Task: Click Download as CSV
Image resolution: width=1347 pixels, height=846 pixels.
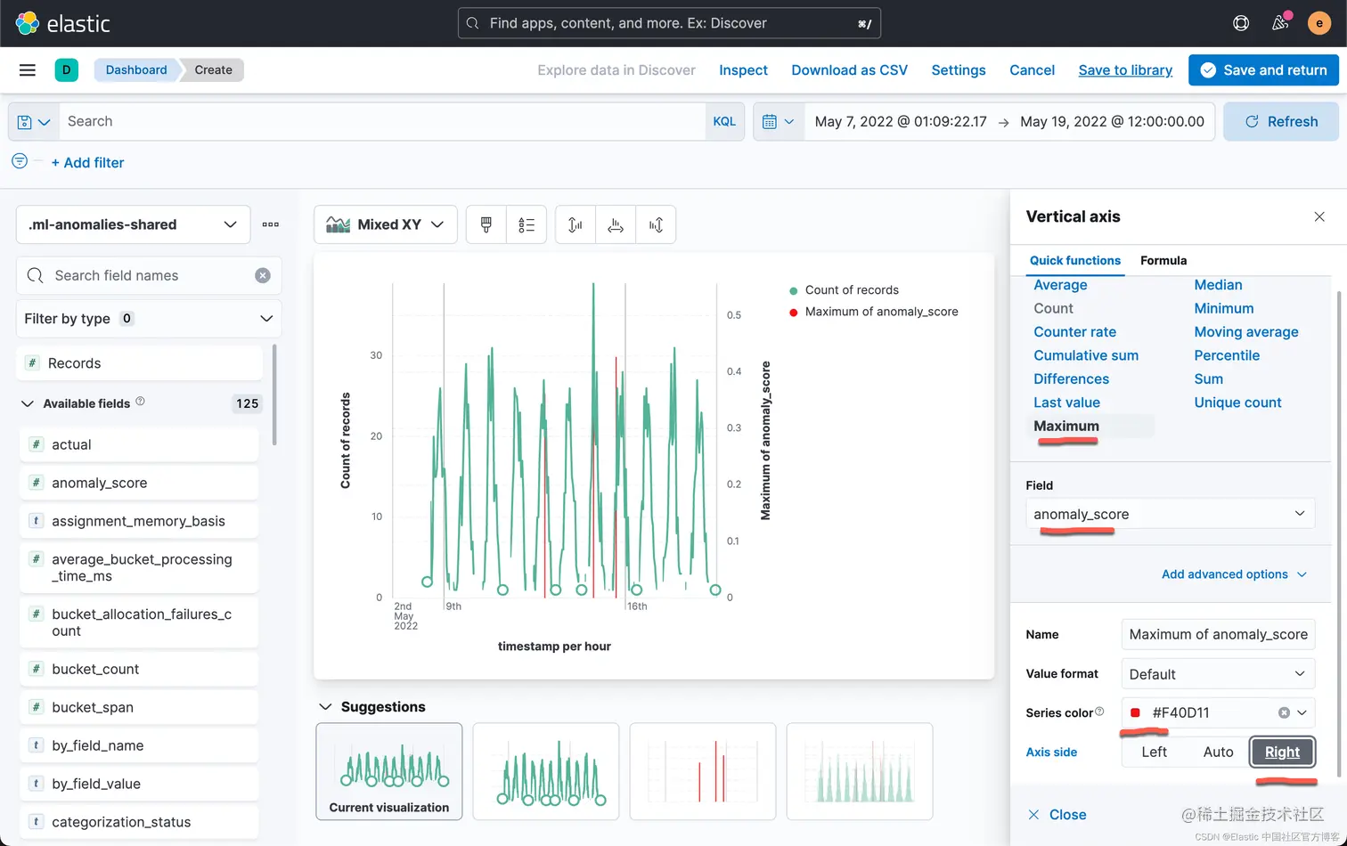Action: click(x=849, y=69)
